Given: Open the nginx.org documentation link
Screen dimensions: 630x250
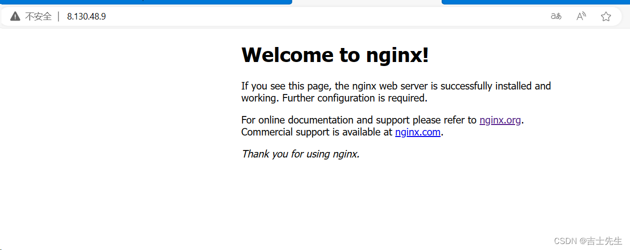Looking at the screenshot, I should [x=500, y=120].
